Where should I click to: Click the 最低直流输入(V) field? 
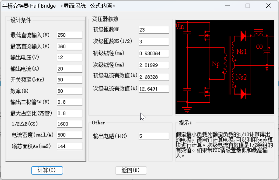70,35
